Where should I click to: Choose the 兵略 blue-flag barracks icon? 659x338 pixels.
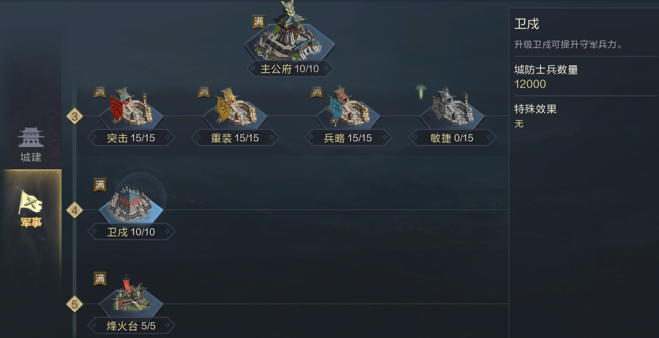[348, 109]
